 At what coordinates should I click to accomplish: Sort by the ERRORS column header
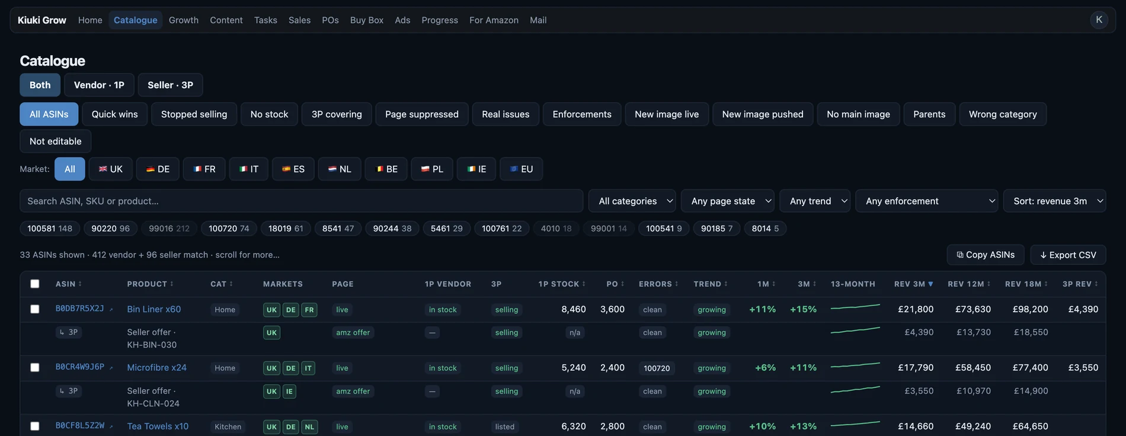point(658,284)
